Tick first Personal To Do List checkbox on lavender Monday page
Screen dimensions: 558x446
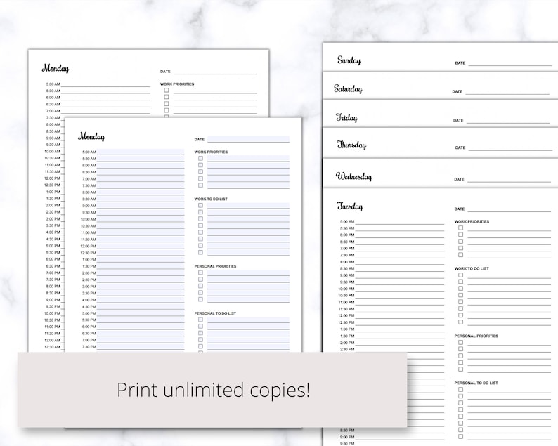coord(201,320)
